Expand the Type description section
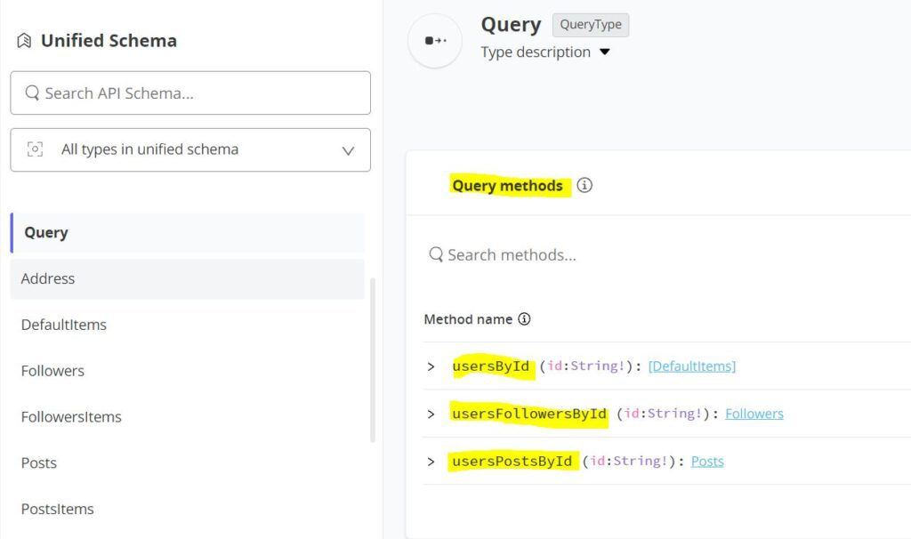This screenshot has height=539, width=911. (606, 52)
